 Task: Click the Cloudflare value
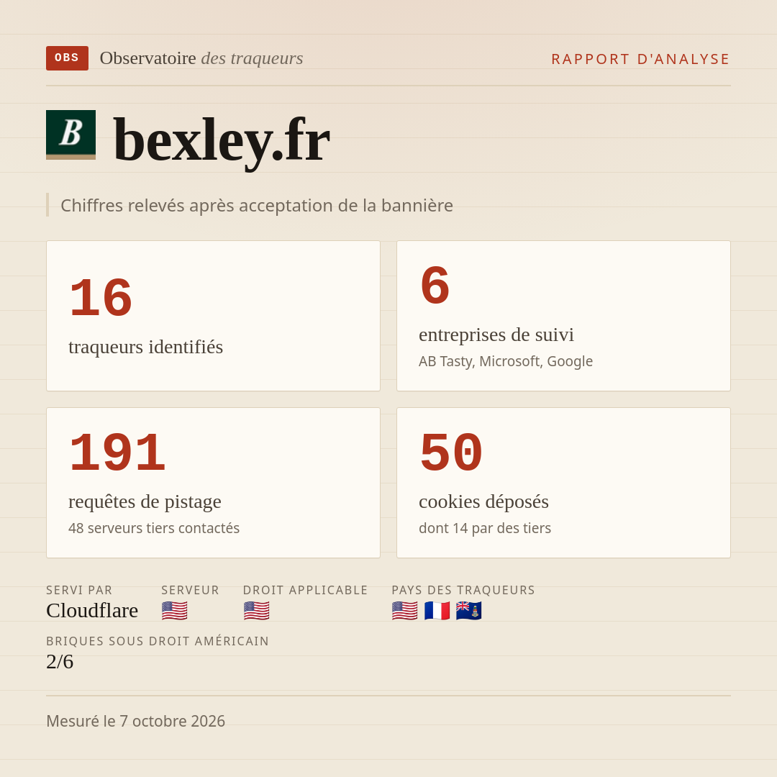pos(92,611)
